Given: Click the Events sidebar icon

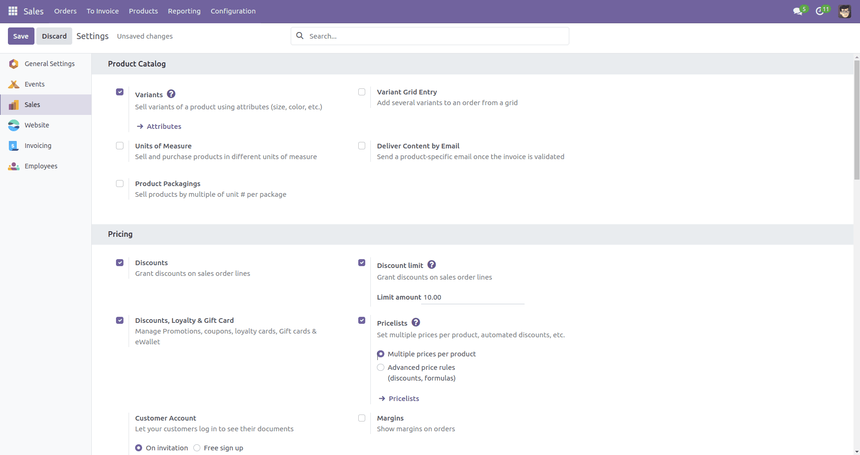Looking at the screenshot, I should click(x=14, y=84).
